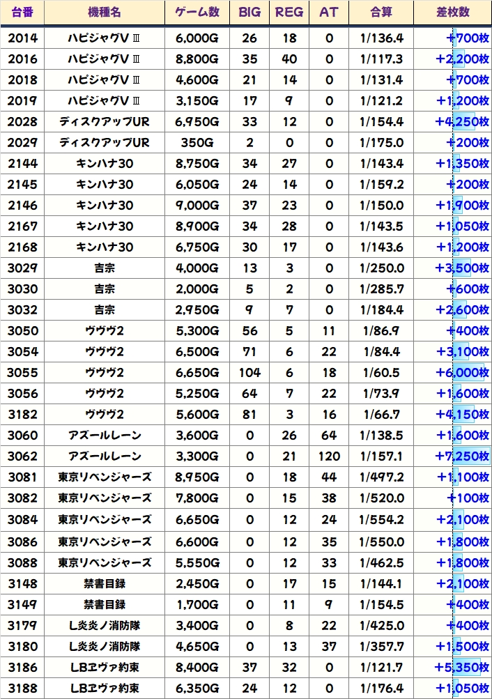This screenshot has width=492, height=699.
Task: Sort by the ゲーム数 column header
Action: [197, 13]
